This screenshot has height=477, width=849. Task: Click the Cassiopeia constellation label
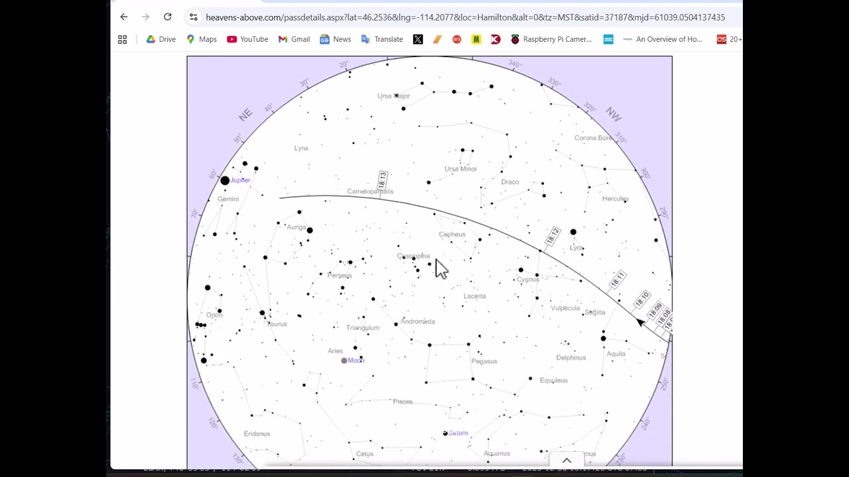413,256
